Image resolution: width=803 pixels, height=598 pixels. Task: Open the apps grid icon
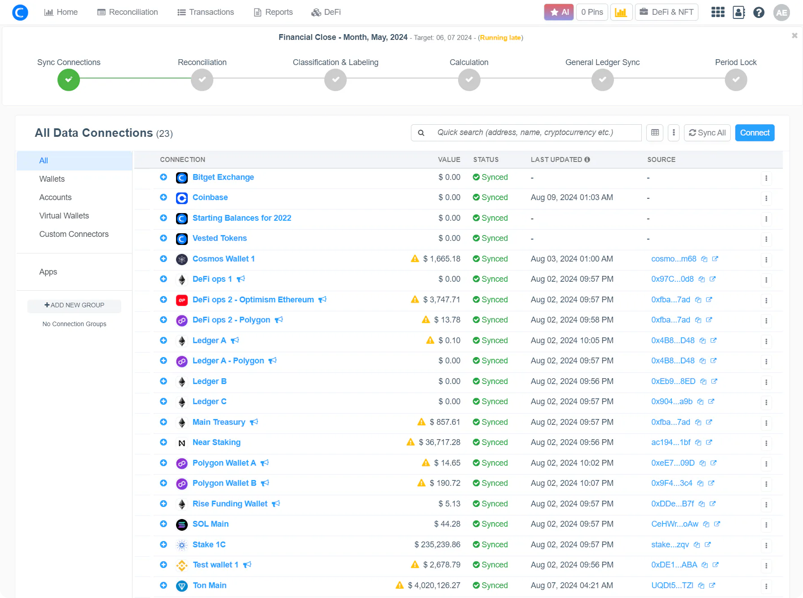coord(718,12)
